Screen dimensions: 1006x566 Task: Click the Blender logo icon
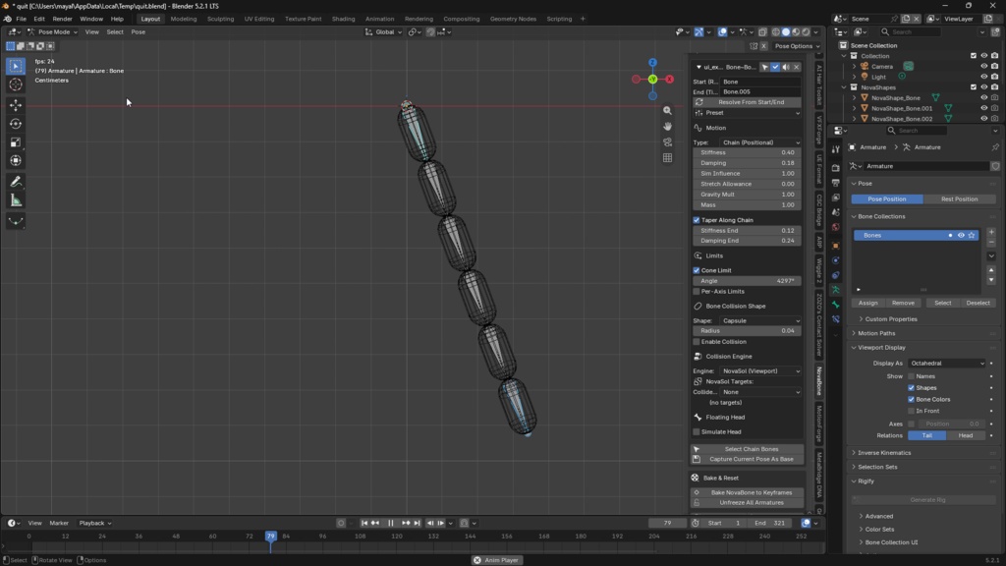pos(8,19)
